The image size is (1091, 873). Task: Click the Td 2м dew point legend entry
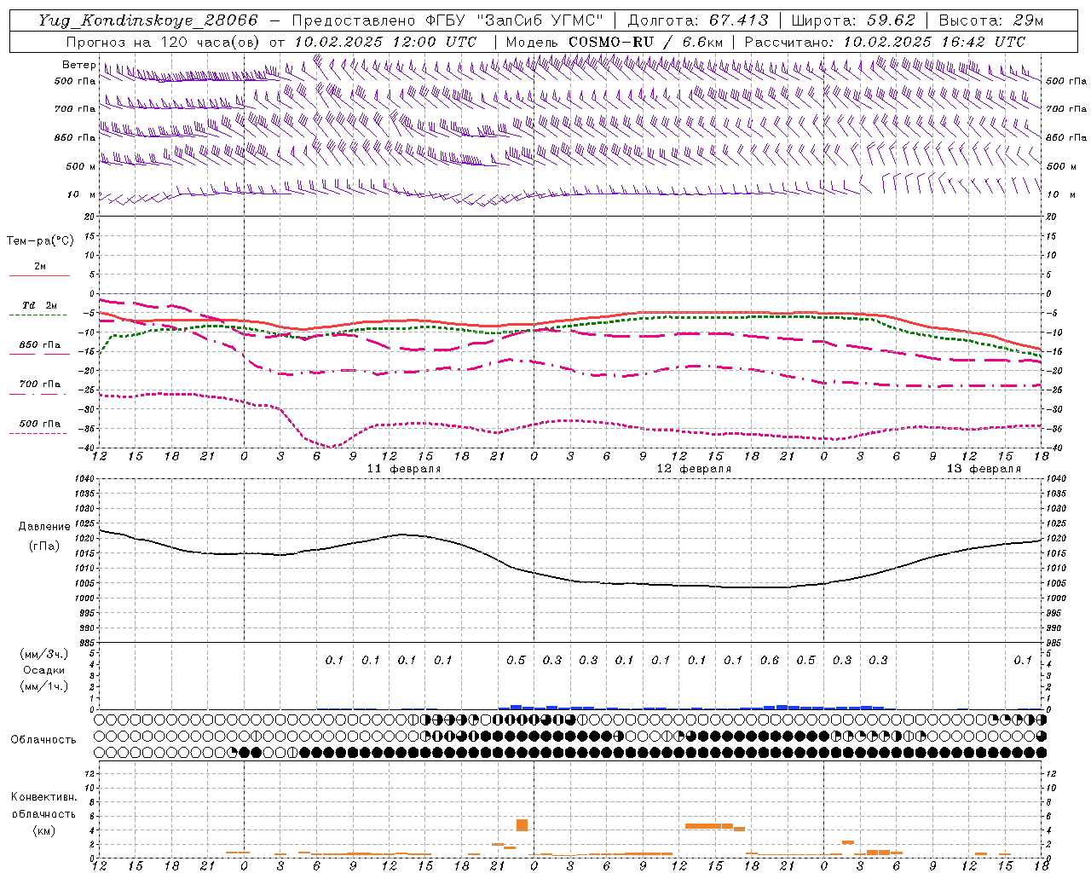[x=39, y=305]
